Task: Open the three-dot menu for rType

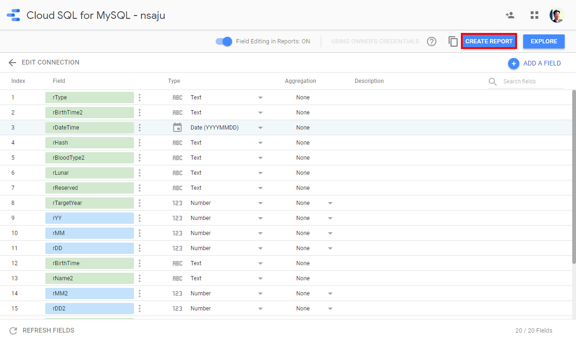Action: [x=140, y=98]
